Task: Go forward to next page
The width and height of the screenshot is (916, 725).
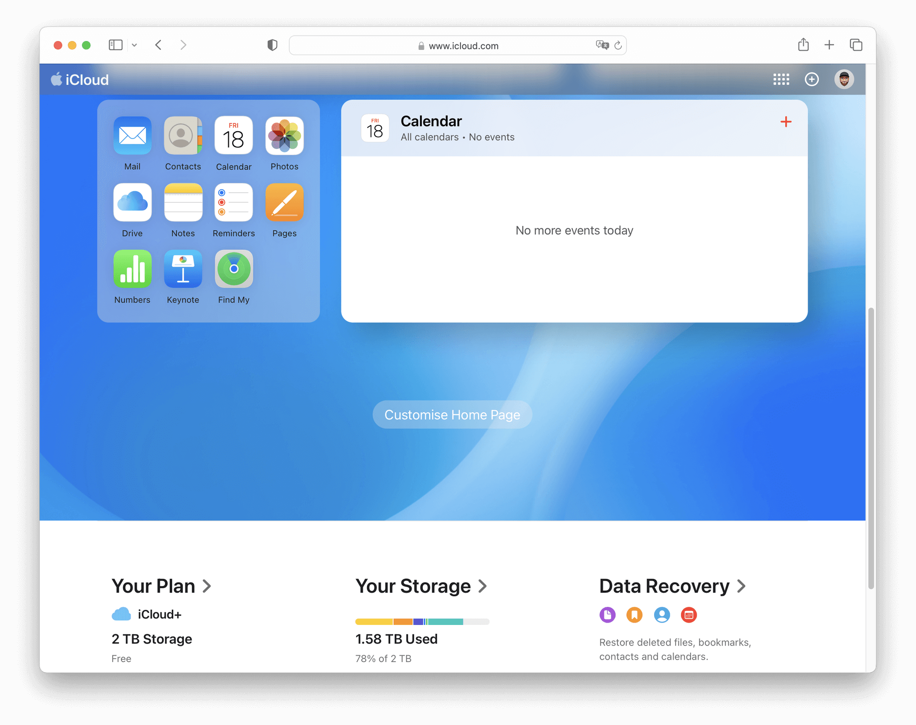Action: pyautogui.click(x=183, y=45)
